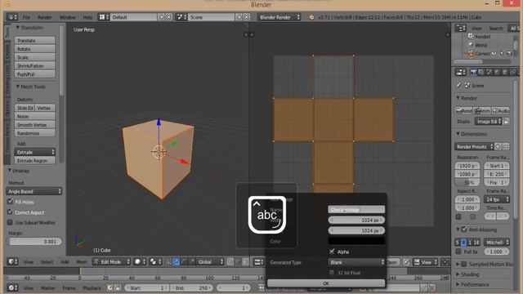Add a render preset with plus icon
Viewport: 523px width, 294px height.
[x=498, y=146]
